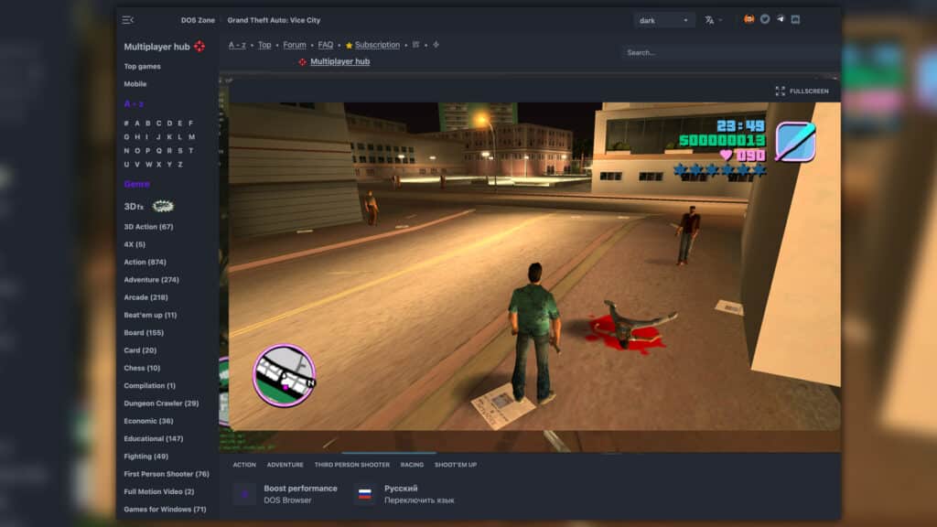Screen dimensions: 937x527
Task: Select the THIRD PERSON SHOOTER genre tag
Action: tap(351, 465)
